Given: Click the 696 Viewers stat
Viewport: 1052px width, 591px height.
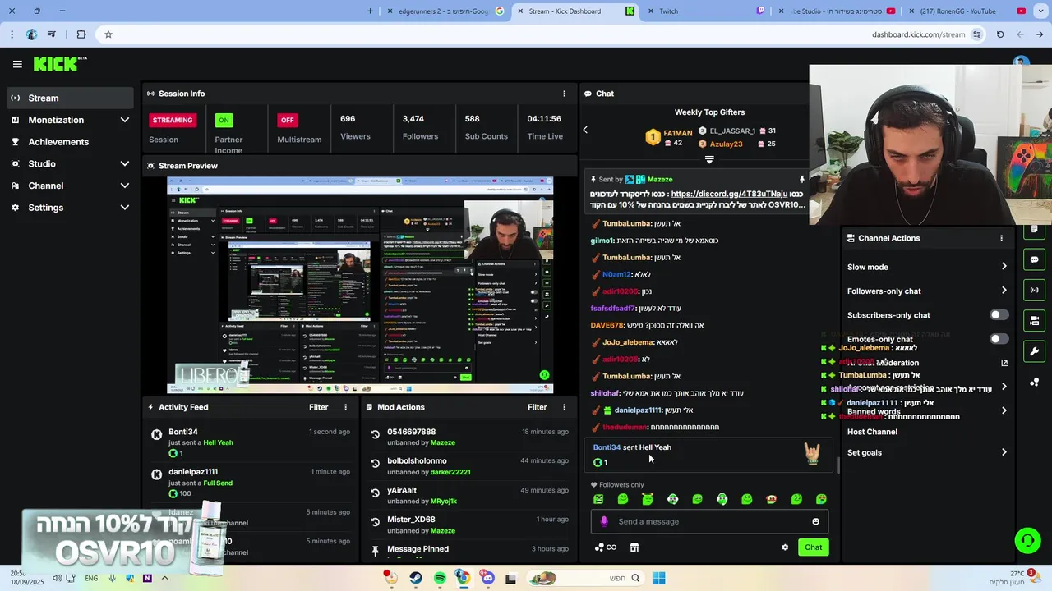Looking at the screenshot, I should [355, 127].
